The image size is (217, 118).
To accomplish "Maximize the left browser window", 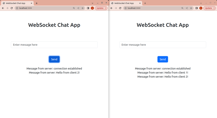I will click(x=102, y=3).
